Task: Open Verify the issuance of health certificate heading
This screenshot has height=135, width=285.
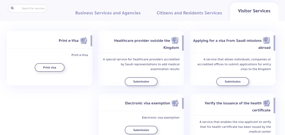Action: pos(238,107)
